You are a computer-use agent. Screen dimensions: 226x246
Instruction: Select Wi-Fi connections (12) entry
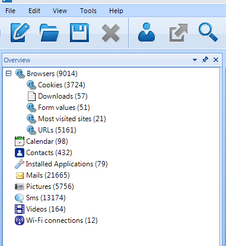point(62,220)
